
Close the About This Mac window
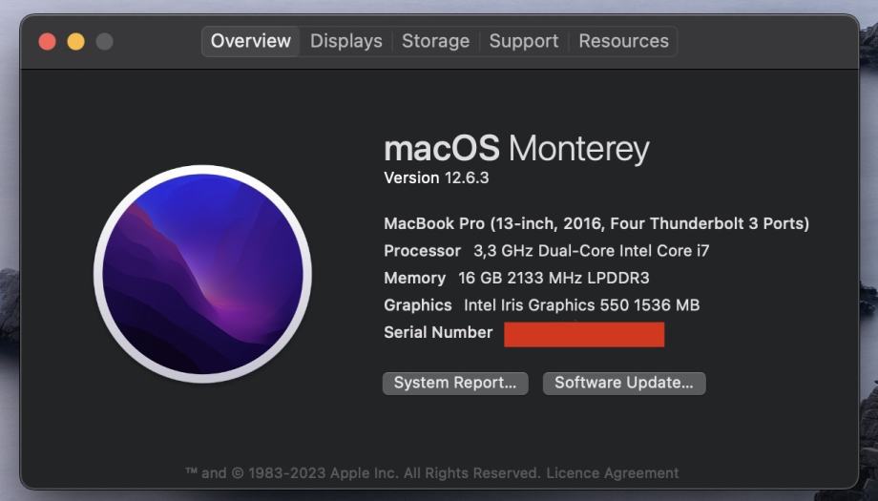tap(47, 41)
